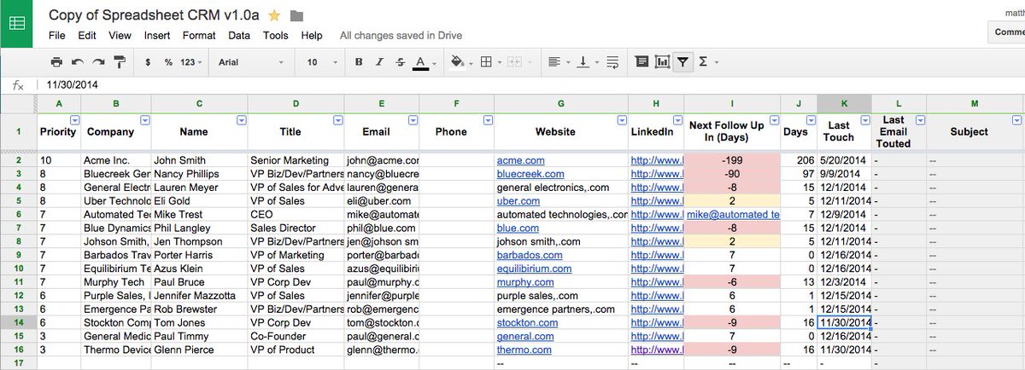Toggle strikethrough formatting
Screen dimensions: 1025x370
tap(401, 62)
